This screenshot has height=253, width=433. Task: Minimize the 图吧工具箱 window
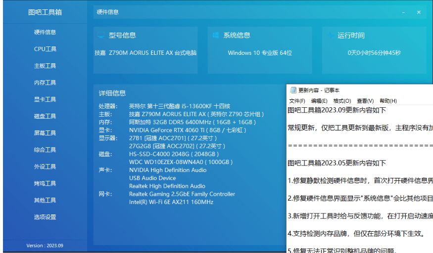coord(403,12)
